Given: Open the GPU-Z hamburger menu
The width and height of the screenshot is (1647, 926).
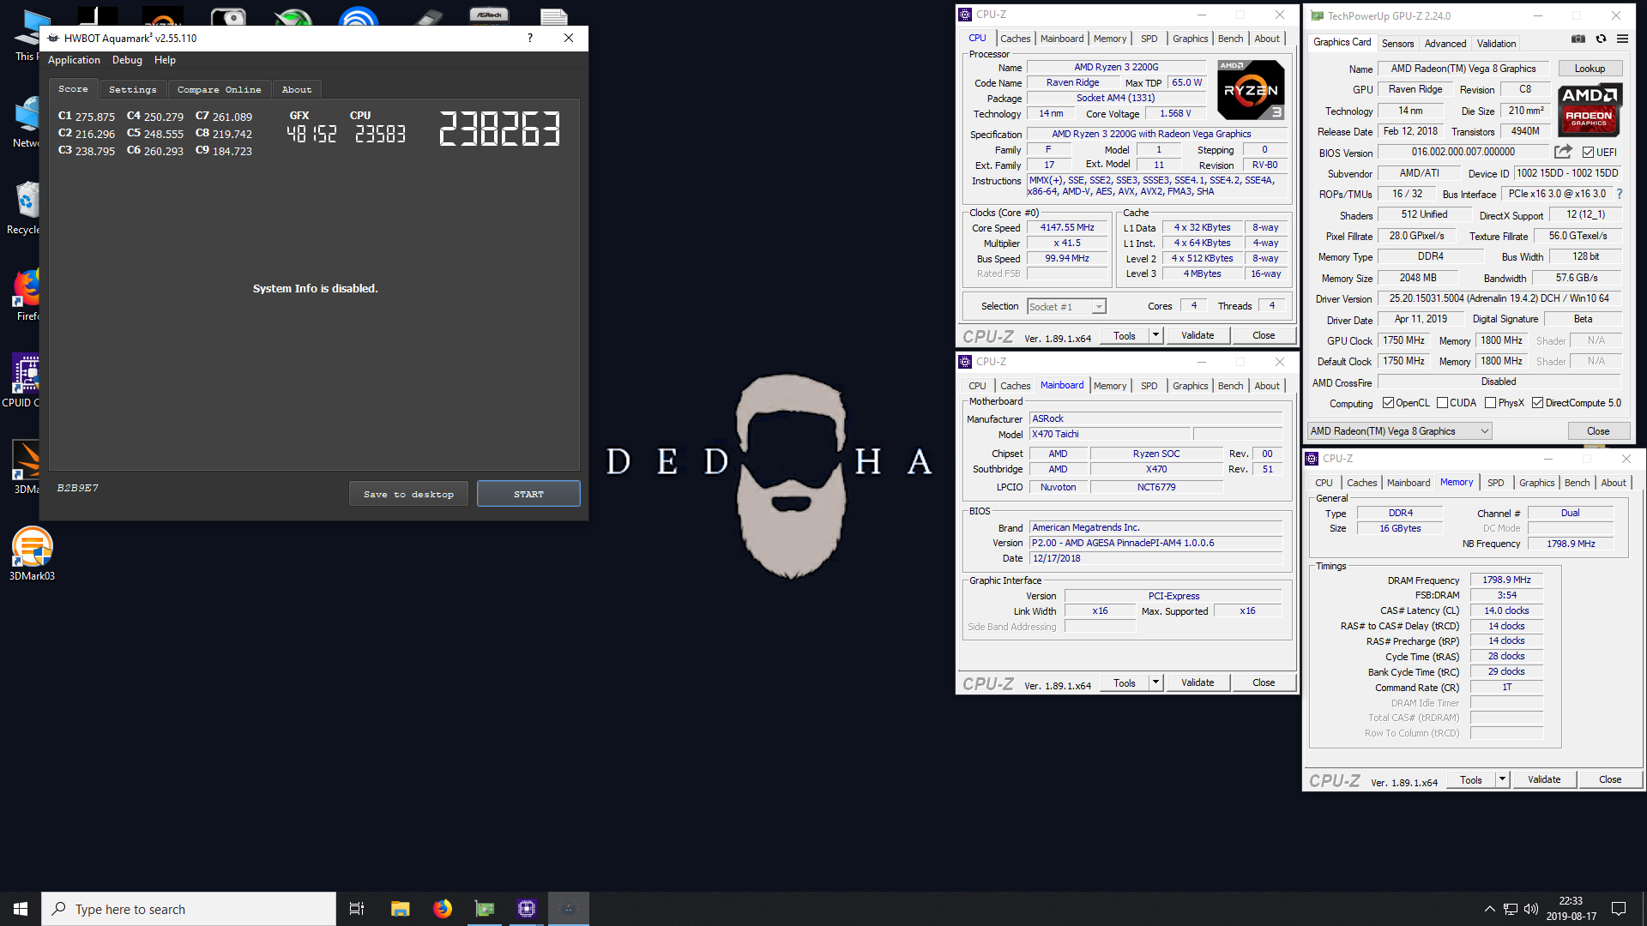Looking at the screenshot, I should [x=1622, y=39].
